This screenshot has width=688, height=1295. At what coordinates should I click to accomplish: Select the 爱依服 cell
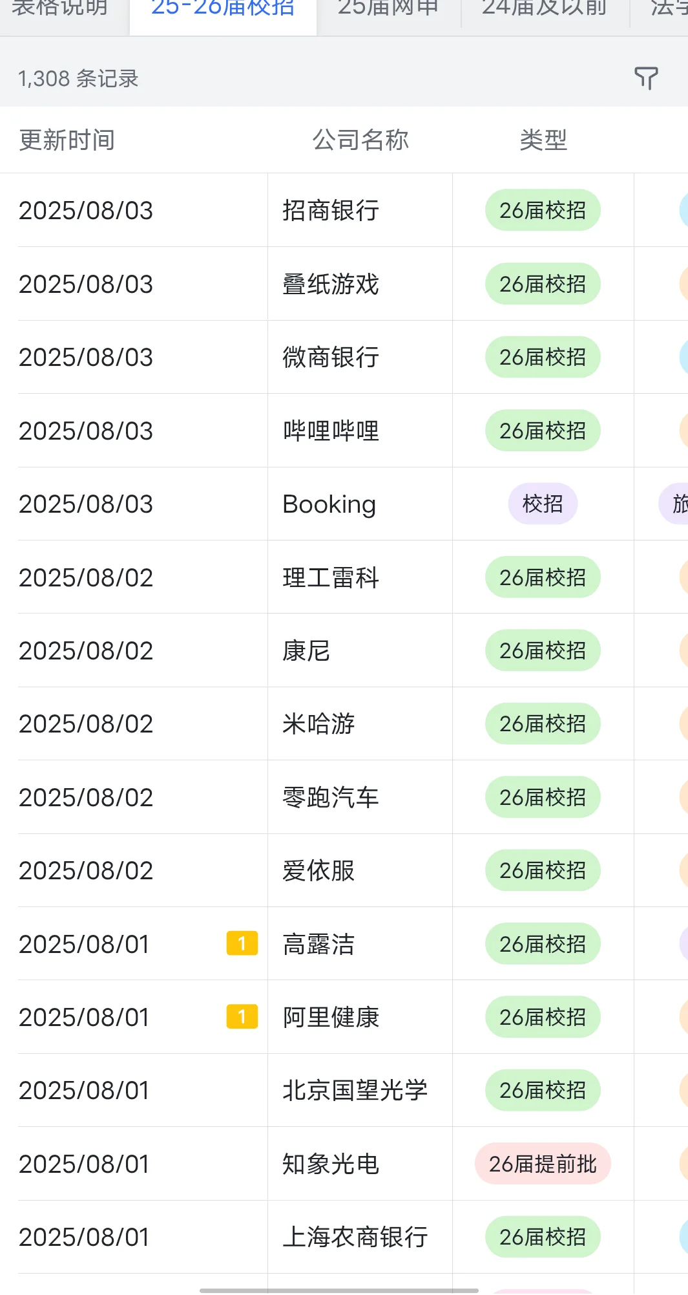click(360, 870)
